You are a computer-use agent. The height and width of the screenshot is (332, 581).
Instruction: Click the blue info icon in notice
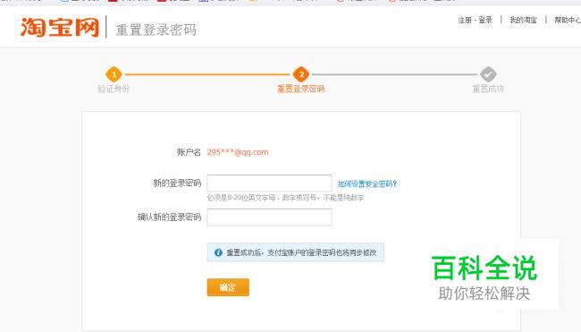click(x=218, y=252)
